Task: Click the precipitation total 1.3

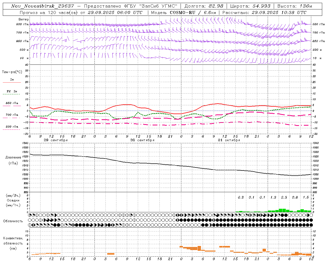Action: [x=273, y=198]
